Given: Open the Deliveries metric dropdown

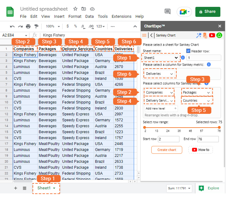Looking at the screenshot, I should (x=159, y=74).
